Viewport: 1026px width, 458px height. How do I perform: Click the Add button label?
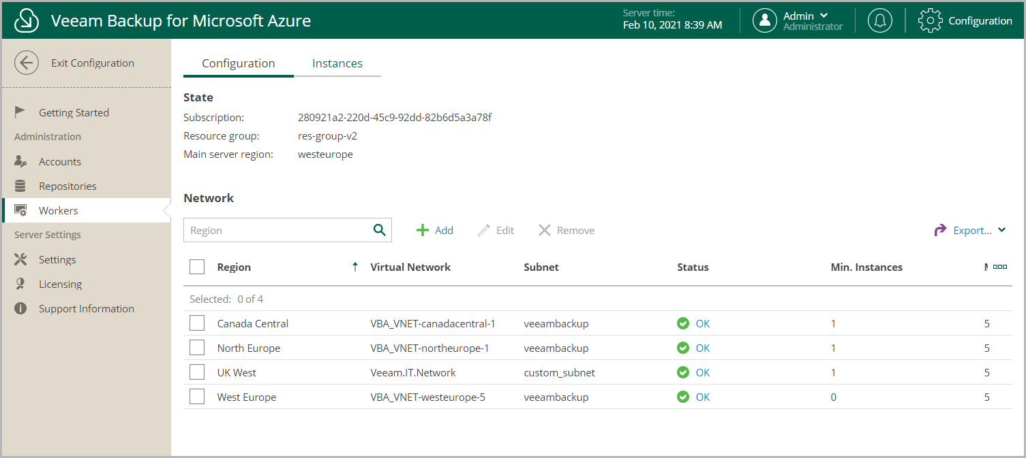[444, 230]
